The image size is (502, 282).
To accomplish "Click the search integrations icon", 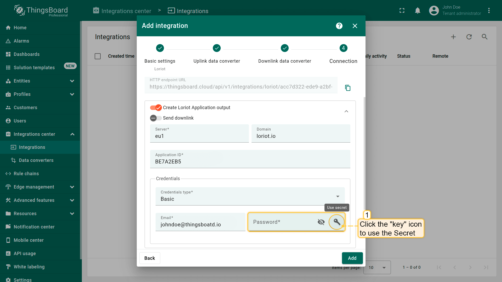I will click(x=484, y=37).
